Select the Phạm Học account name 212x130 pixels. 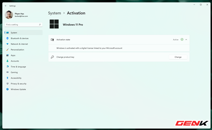click(x=19, y=14)
